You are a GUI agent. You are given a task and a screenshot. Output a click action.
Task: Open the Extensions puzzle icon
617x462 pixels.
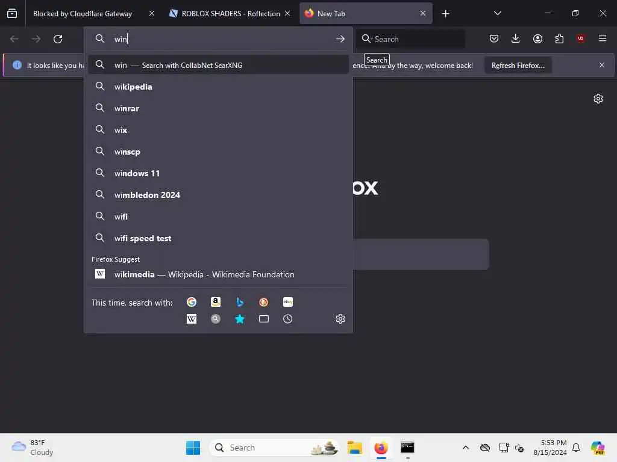[x=559, y=38]
